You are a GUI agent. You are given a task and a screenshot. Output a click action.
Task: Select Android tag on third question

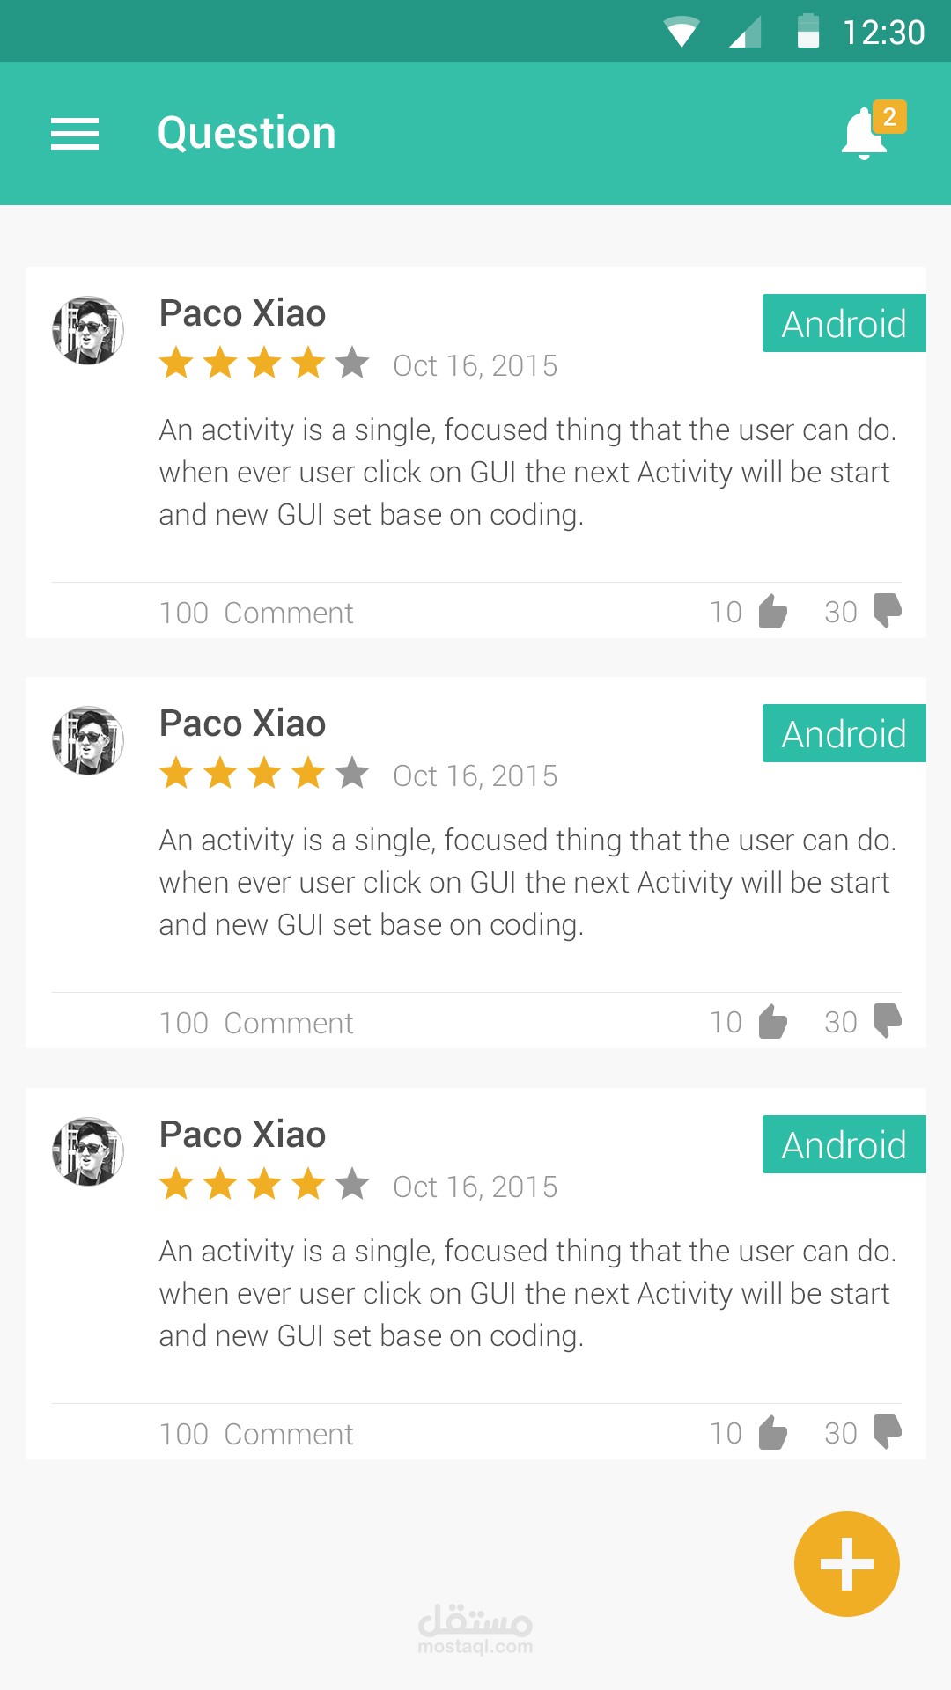(844, 1144)
